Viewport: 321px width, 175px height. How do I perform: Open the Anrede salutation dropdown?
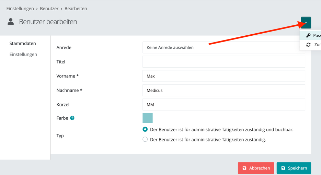(224, 47)
